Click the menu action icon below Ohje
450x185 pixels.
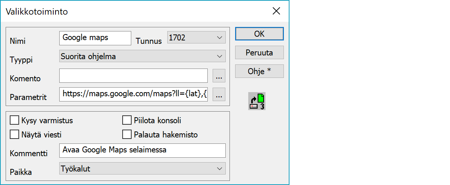[257, 101]
